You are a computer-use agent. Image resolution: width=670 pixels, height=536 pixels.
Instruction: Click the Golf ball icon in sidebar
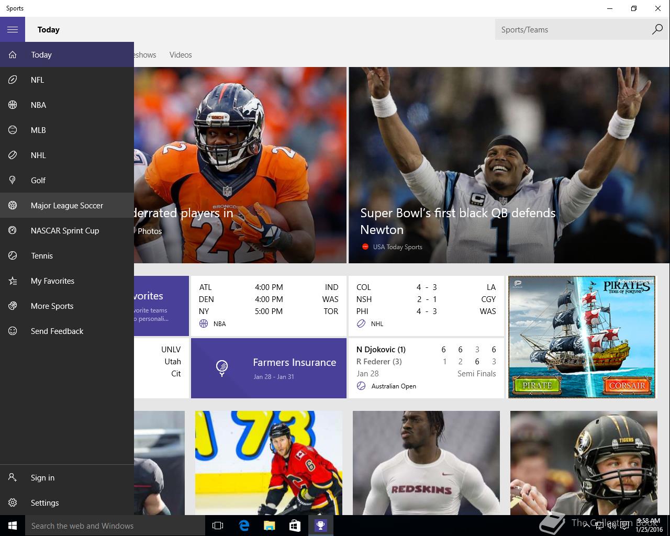click(x=13, y=180)
